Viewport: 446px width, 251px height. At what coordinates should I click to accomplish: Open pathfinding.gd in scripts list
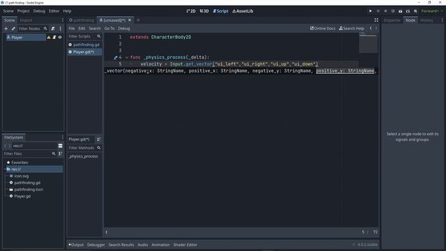click(84, 45)
